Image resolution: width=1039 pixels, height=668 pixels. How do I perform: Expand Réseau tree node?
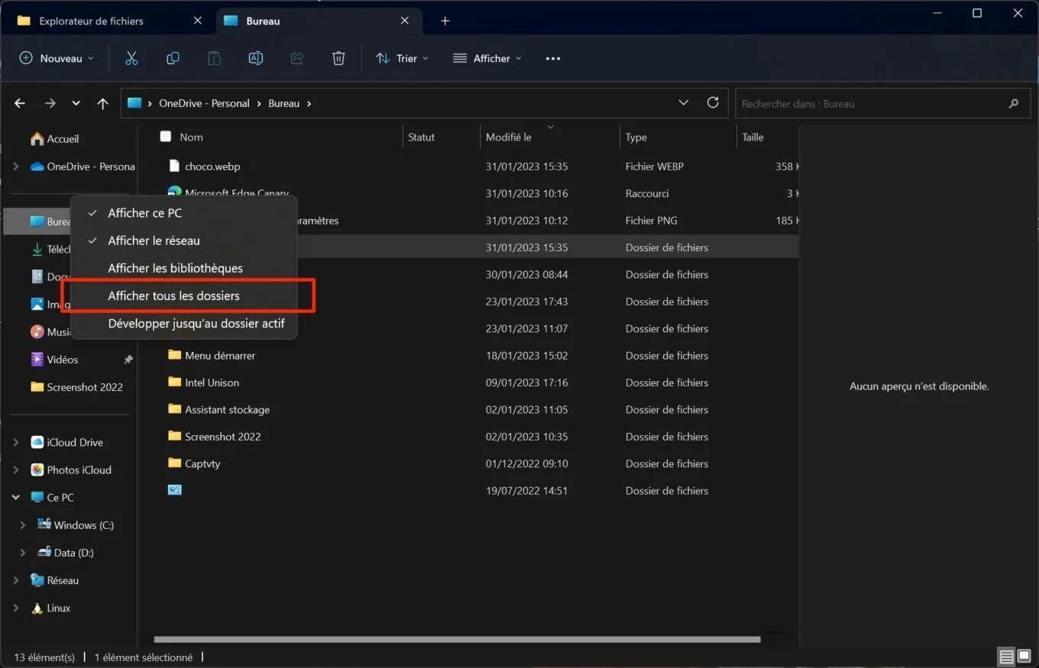coord(16,581)
